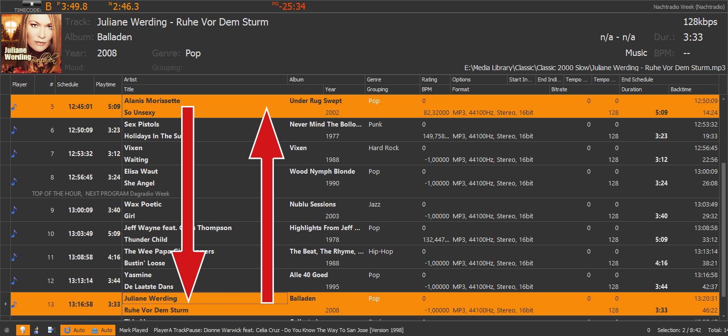Sort by the Genre column header
The height and width of the screenshot is (336, 728).
coord(374,79)
